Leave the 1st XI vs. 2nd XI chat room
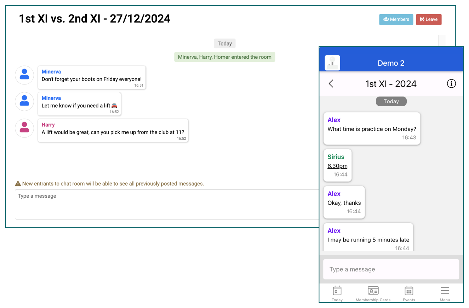 [x=429, y=19]
